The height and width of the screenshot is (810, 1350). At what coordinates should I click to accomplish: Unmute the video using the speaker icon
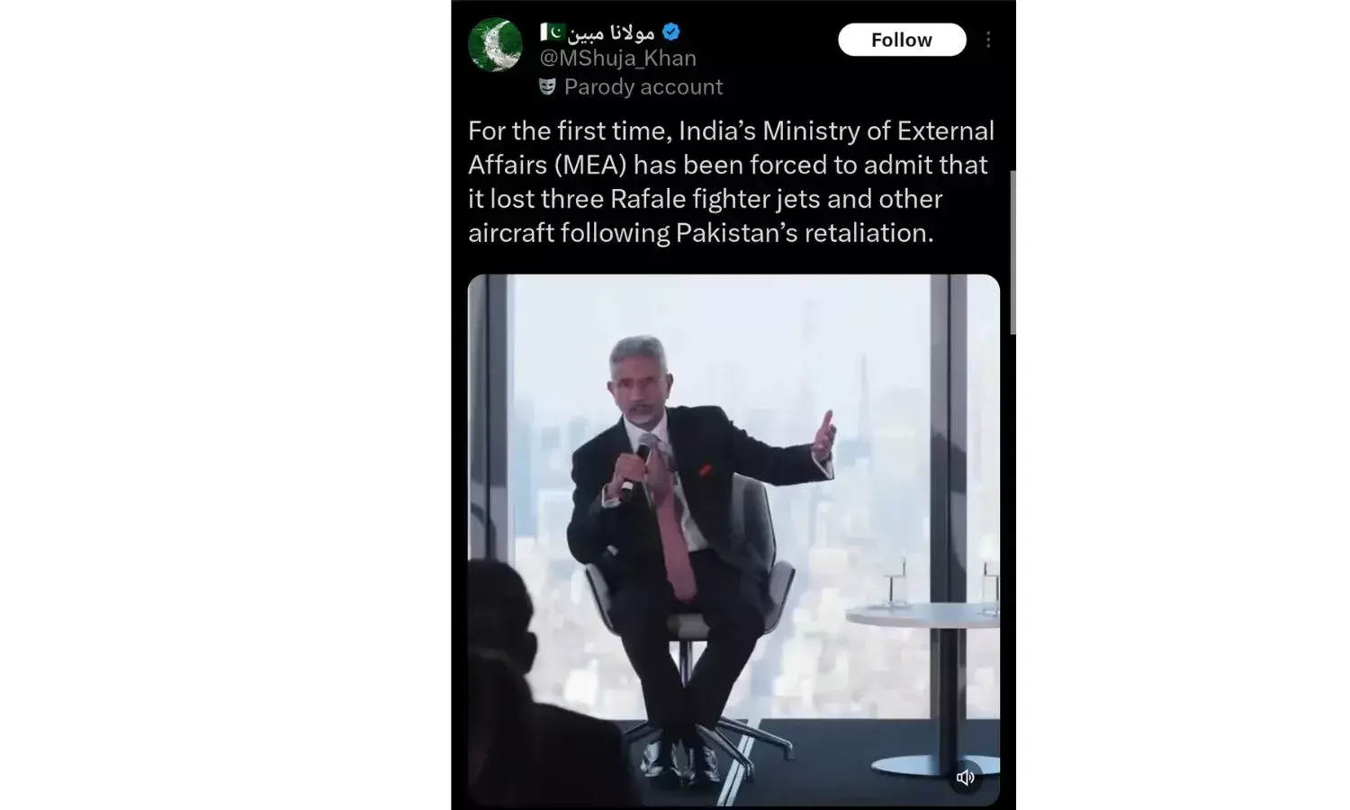966,778
